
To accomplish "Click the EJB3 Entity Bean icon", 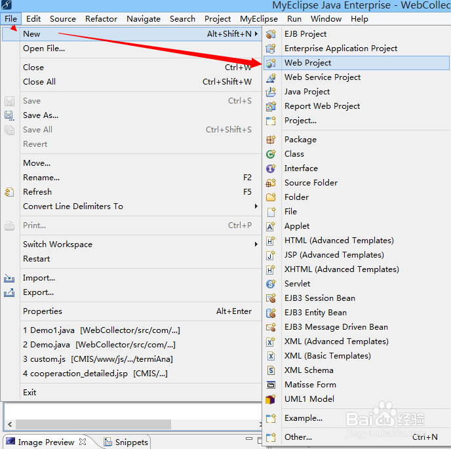I will 271,313.
